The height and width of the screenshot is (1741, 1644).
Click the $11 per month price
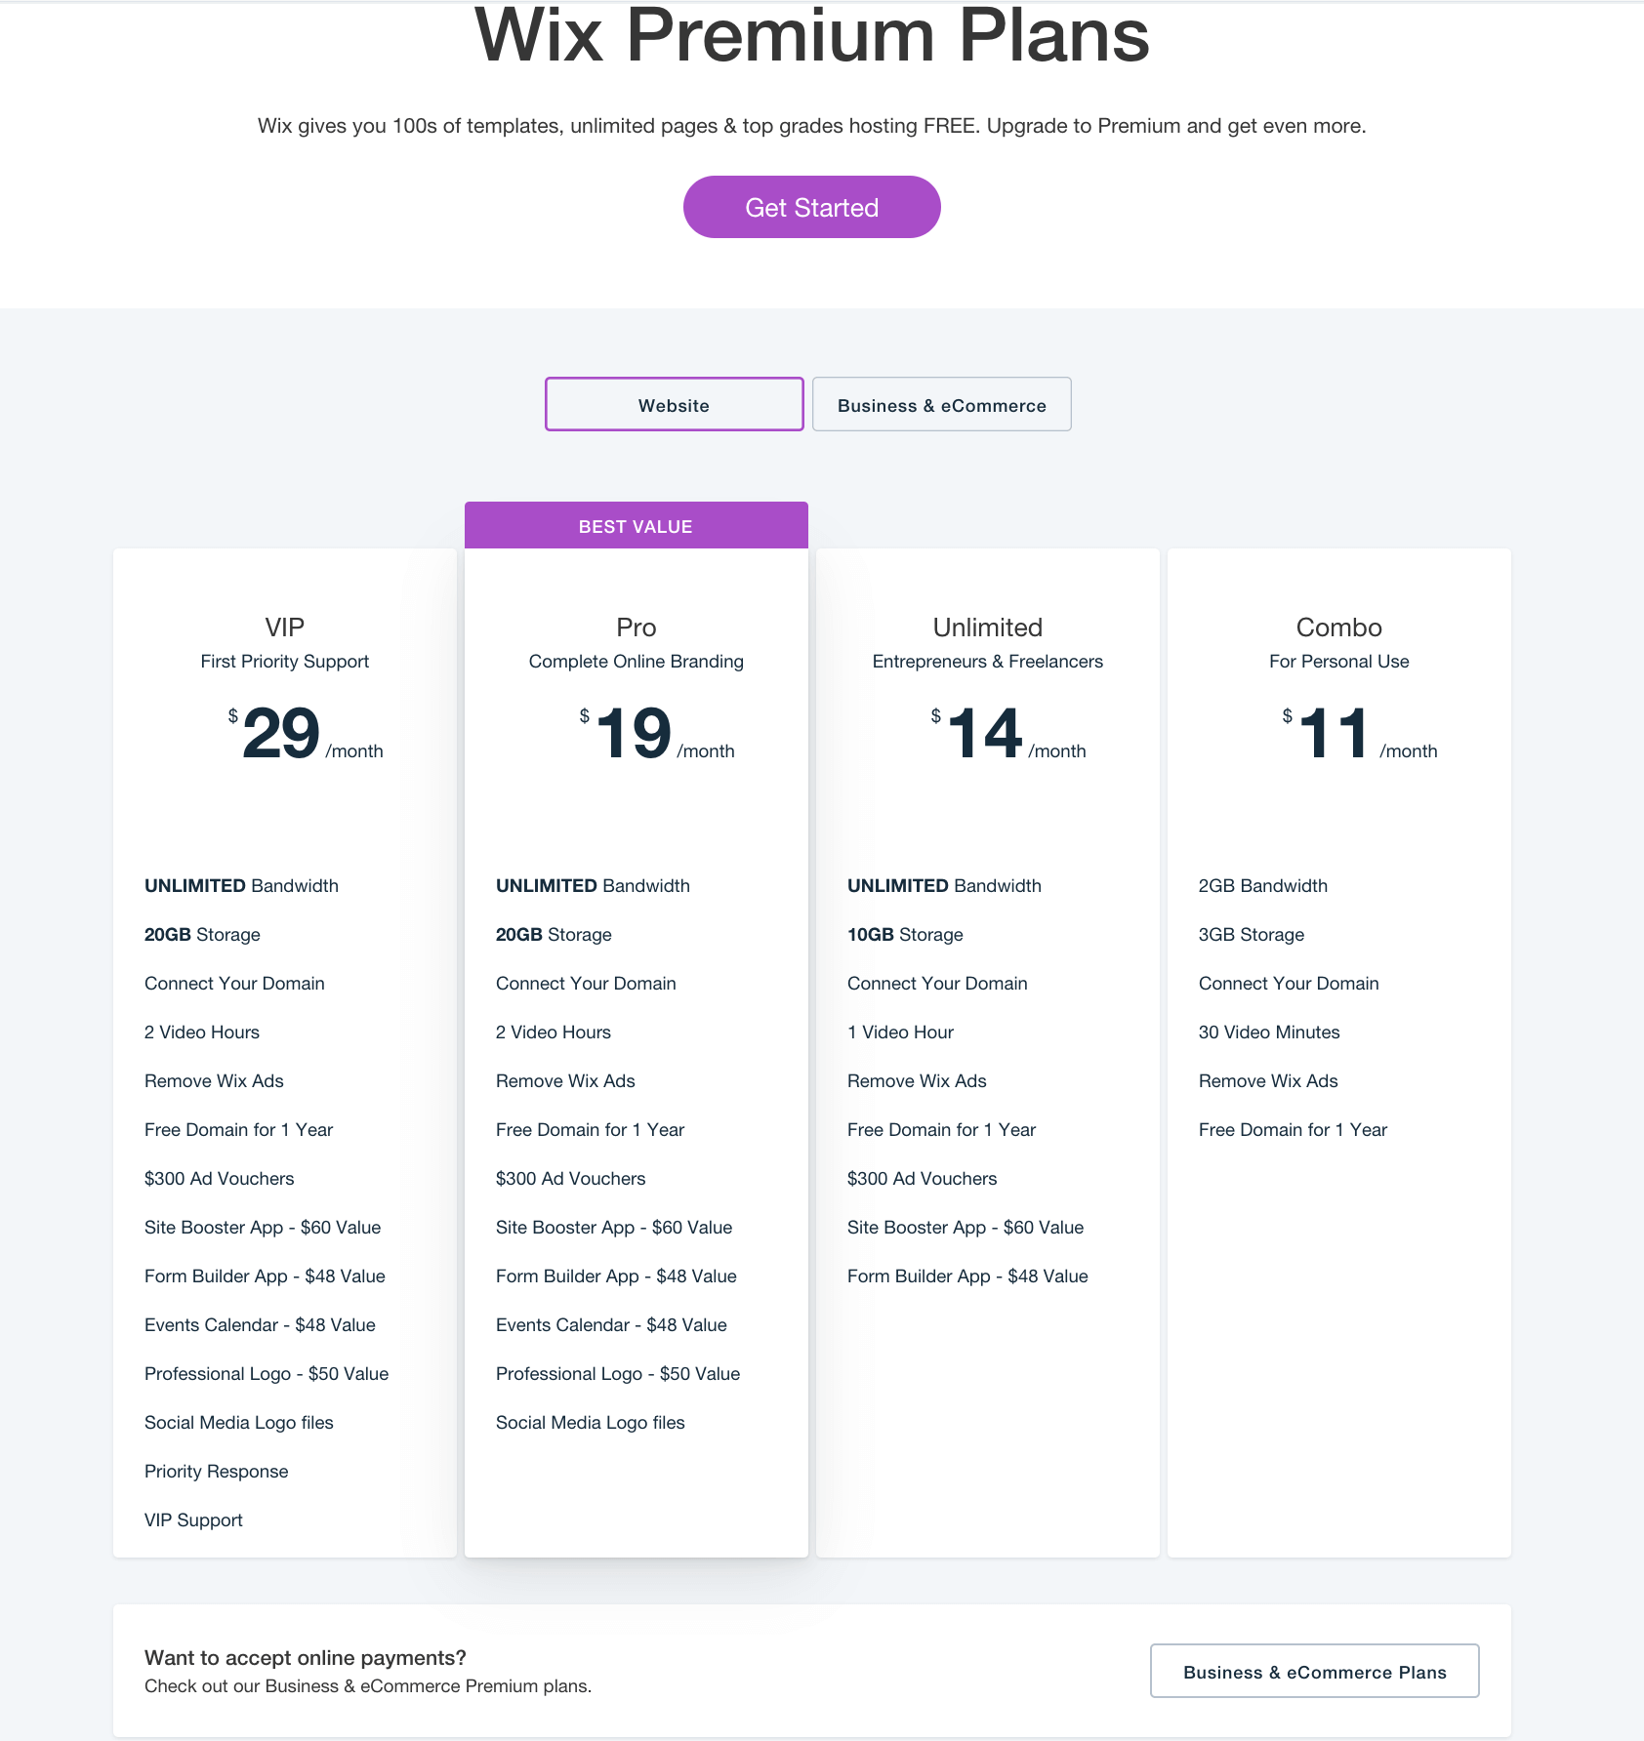point(1359,733)
